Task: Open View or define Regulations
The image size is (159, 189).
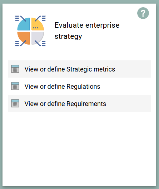Action: pyautogui.click(x=79, y=86)
